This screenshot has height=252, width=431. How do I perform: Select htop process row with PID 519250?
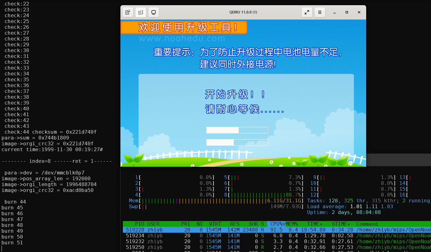pos(277,247)
